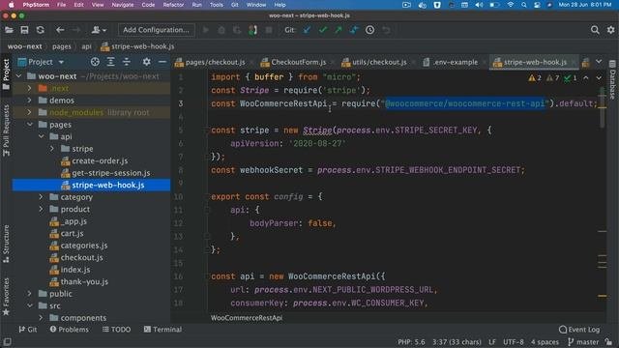The height and width of the screenshot is (348, 619).
Task: Git pull requests fetch icon
Action: (354, 30)
